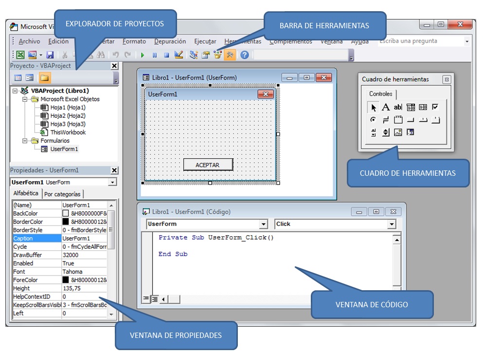483x354 pixels.
Task: Select the ComboBox control tool
Action: [411, 107]
